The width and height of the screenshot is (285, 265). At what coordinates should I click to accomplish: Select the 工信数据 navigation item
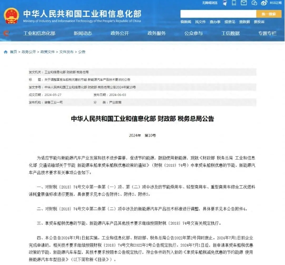pos(230,33)
